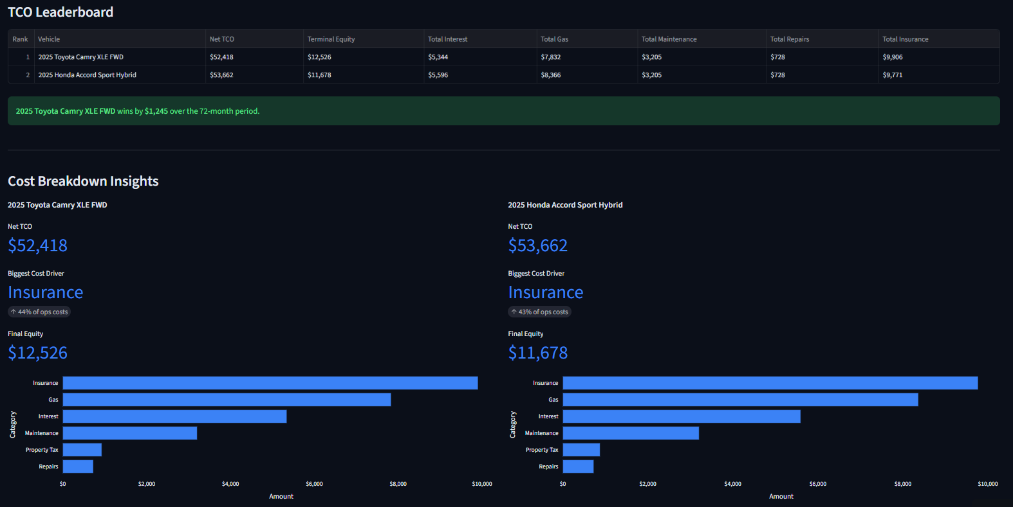Viewport: 1013px width, 507px height.
Task: Click the Total Gas column header
Action: pos(587,39)
